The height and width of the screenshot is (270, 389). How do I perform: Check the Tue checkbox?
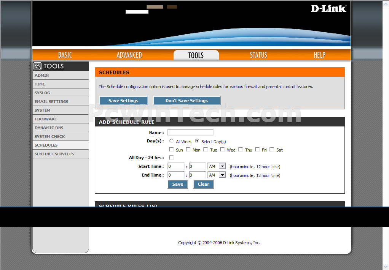(206, 149)
